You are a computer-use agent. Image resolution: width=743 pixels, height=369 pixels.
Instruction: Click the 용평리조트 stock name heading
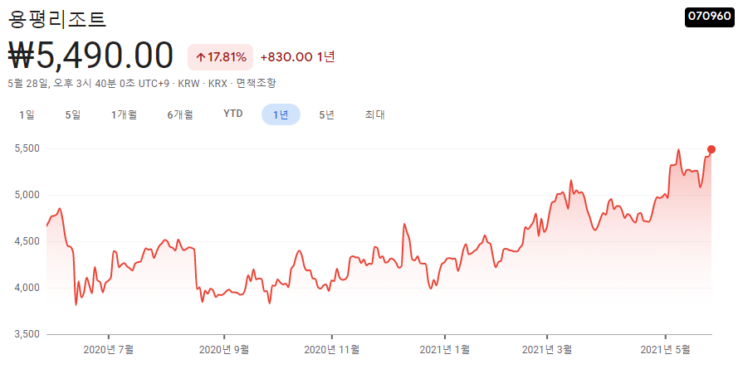58,19
